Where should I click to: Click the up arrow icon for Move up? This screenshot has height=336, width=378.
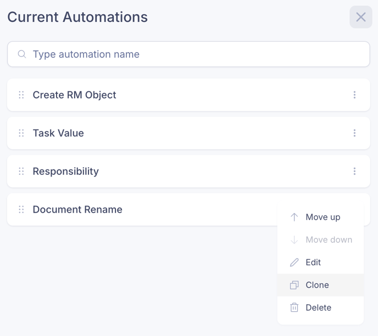294,217
